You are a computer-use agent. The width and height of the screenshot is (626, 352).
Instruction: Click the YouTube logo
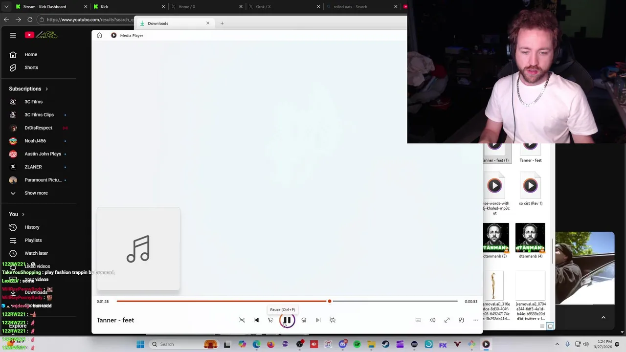pos(41,35)
